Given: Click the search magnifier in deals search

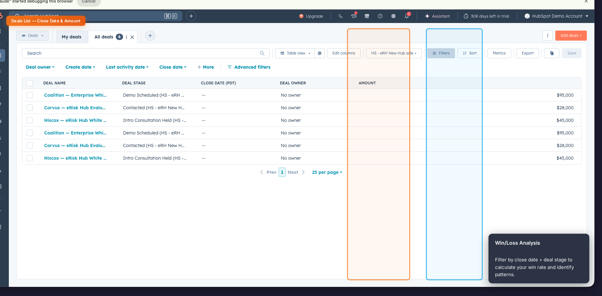Looking at the screenshot, I should [x=262, y=53].
